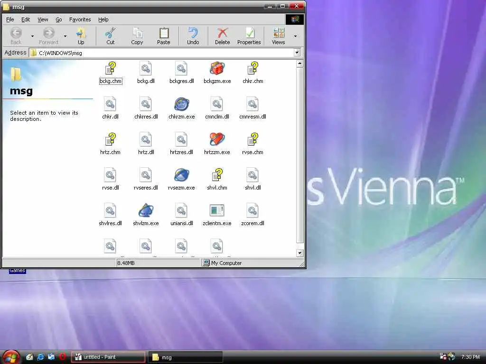This screenshot has width=486, height=364.
Task: Select the shvlres.dll file
Action: click(110, 216)
